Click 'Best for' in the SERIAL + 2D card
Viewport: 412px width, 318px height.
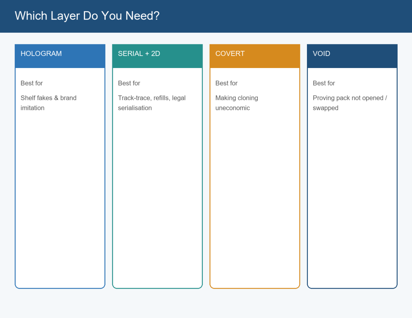click(x=129, y=83)
